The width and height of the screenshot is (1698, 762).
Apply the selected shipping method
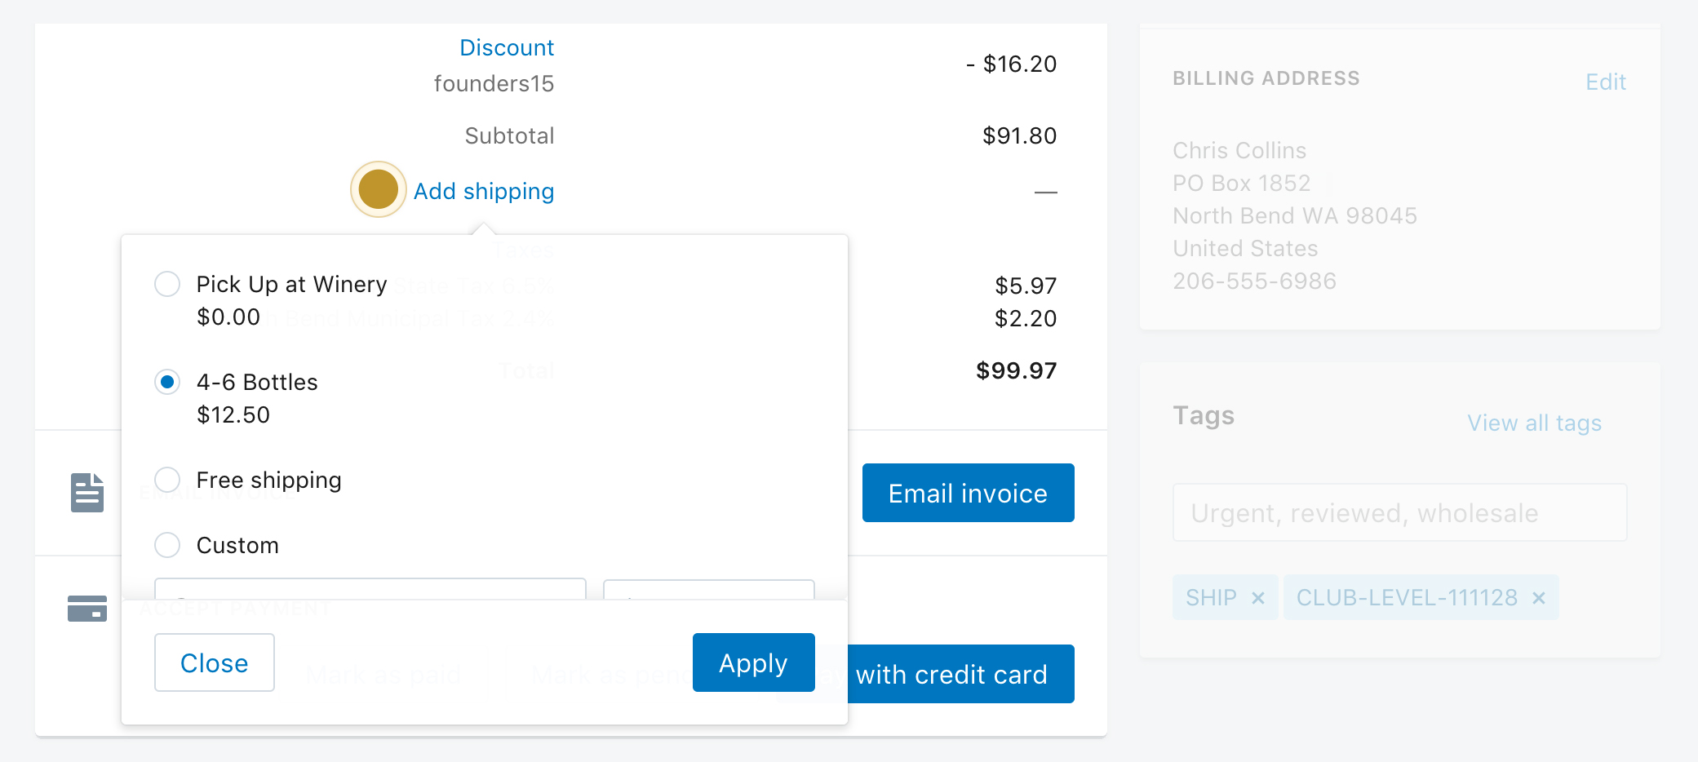click(x=754, y=662)
